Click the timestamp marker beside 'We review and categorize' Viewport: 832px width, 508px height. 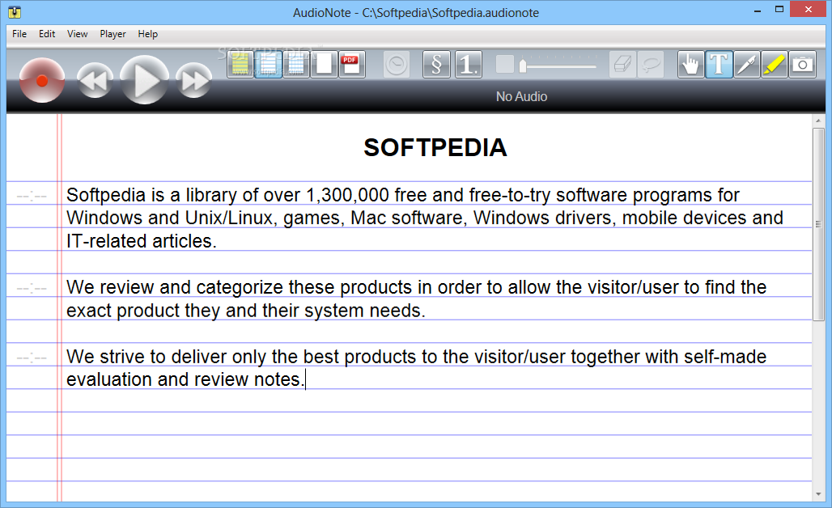coord(32,289)
